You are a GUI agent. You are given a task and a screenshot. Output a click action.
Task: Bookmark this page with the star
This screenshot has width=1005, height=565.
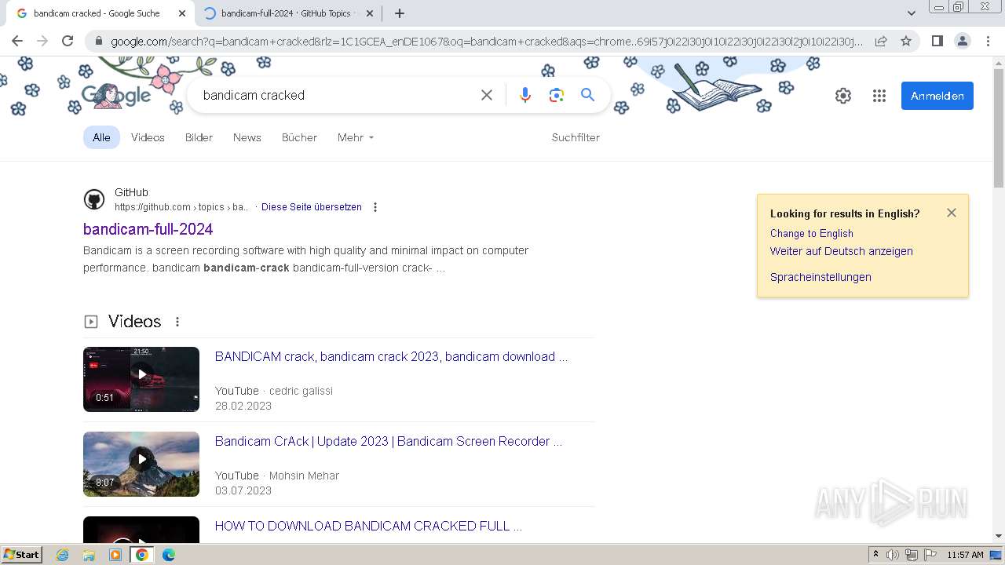pos(906,41)
